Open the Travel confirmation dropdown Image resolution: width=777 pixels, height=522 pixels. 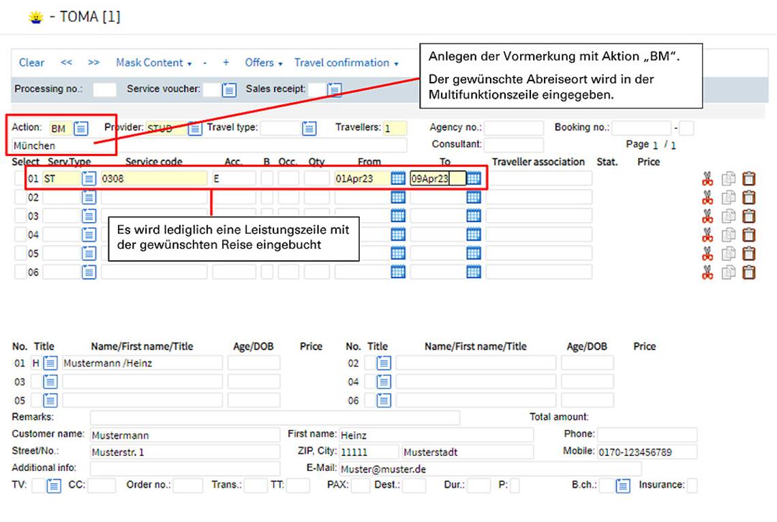coord(346,63)
